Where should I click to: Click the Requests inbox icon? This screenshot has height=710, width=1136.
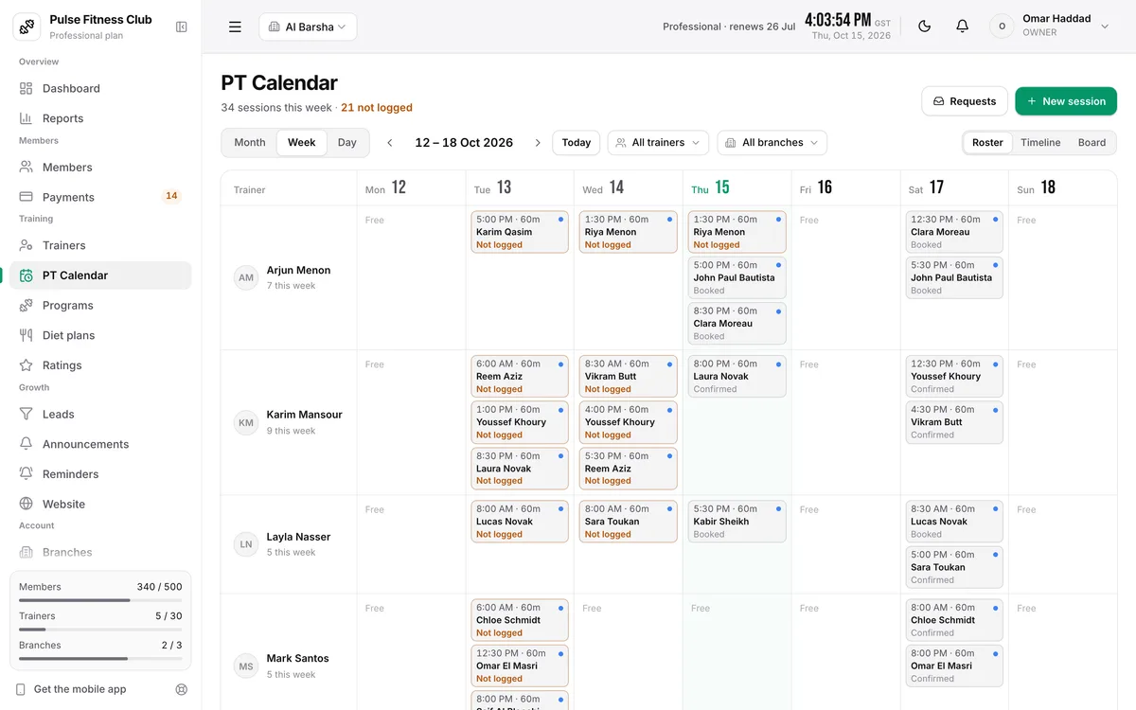point(939,101)
